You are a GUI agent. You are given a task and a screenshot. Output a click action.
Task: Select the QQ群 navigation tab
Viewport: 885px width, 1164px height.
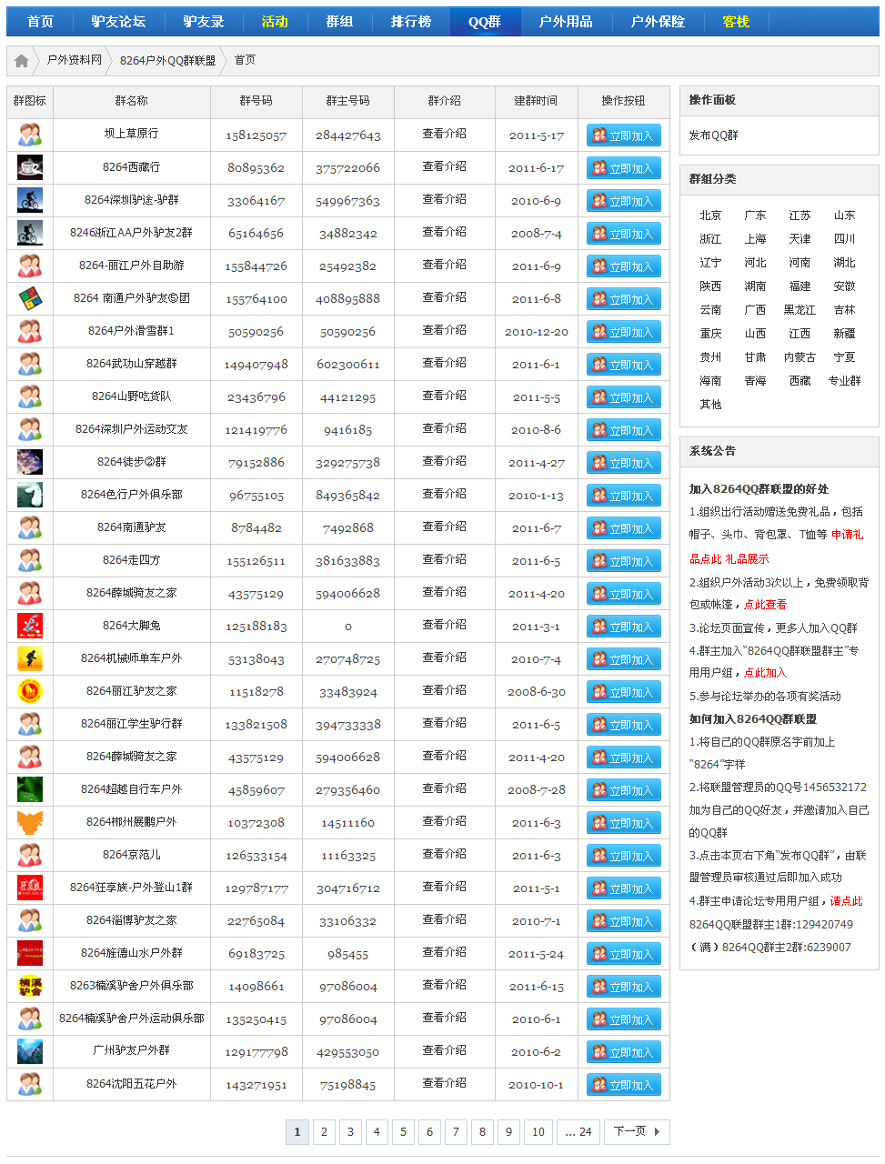pyautogui.click(x=485, y=22)
